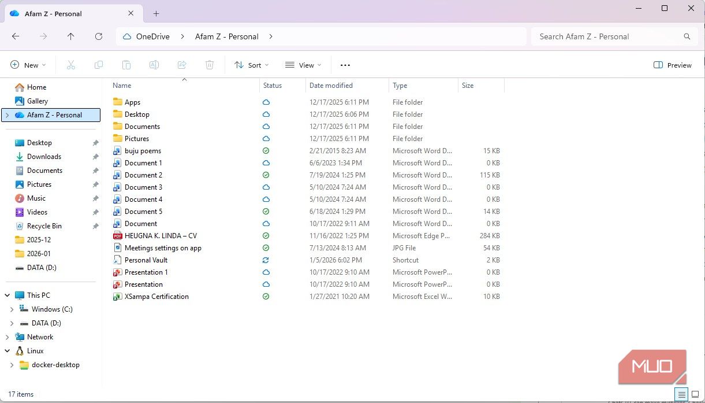Image resolution: width=705 pixels, height=403 pixels.
Task: Click the Meetings settings on app JPG icon
Action: (118, 248)
